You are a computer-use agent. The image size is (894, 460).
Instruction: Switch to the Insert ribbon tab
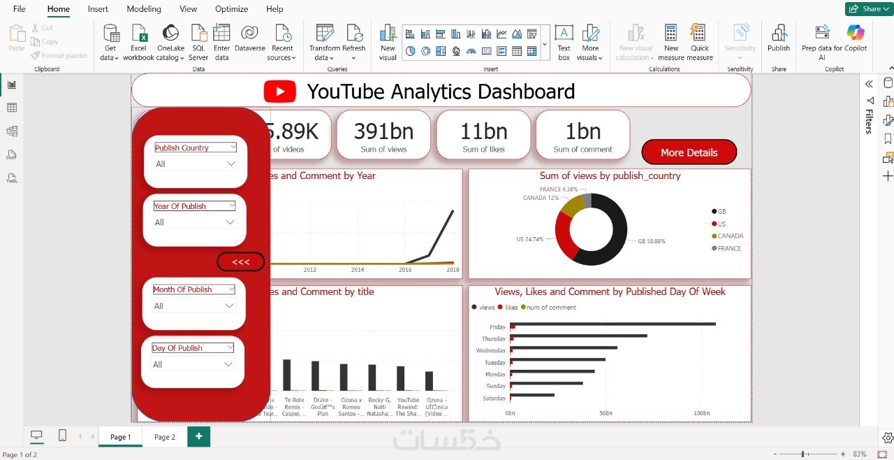98,9
